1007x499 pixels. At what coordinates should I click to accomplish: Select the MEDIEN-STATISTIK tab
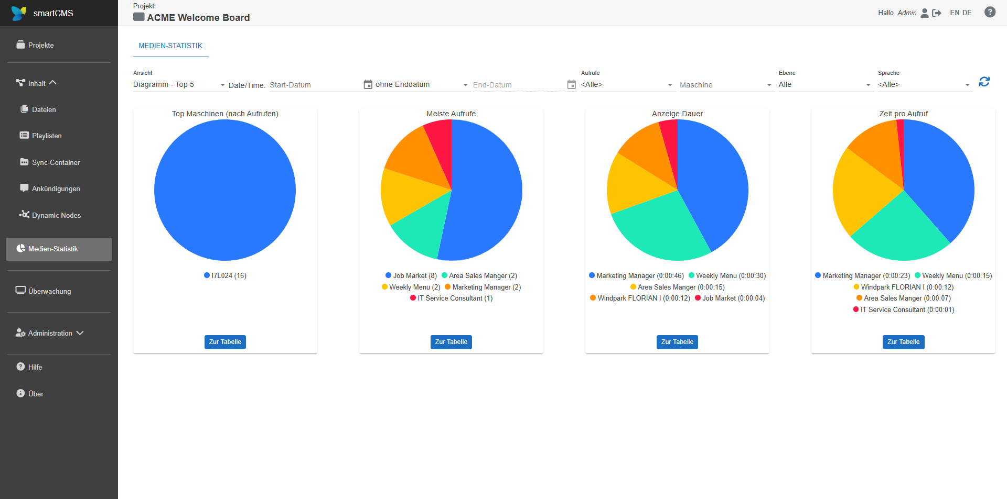tap(170, 46)
